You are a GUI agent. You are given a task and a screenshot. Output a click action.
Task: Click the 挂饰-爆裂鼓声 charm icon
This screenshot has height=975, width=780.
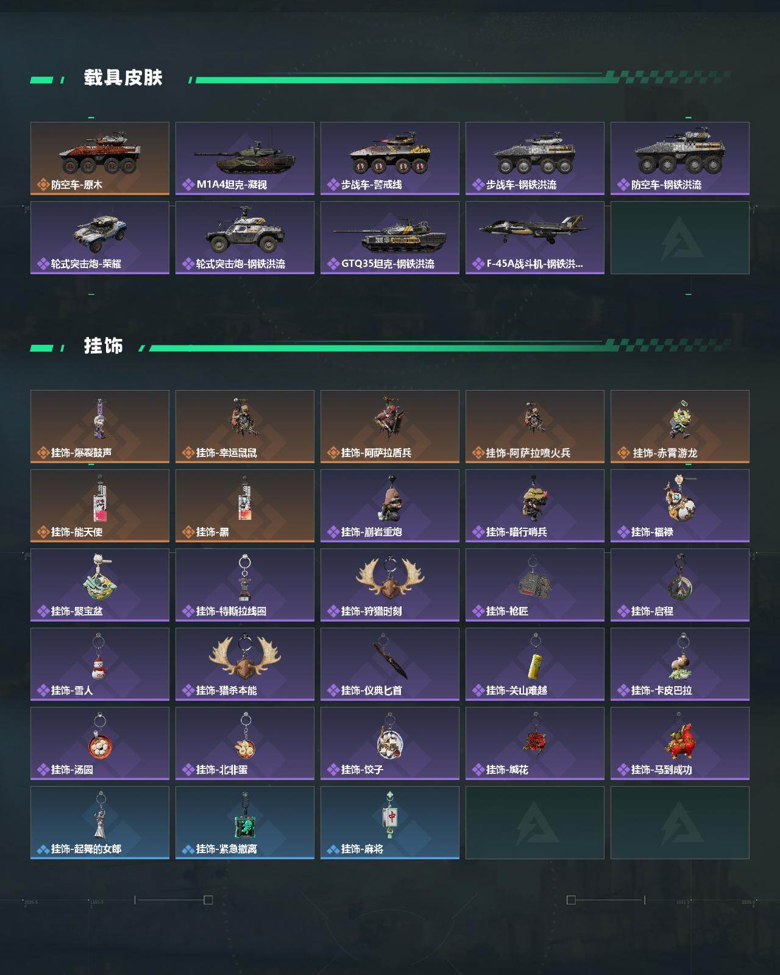(100, 427)
